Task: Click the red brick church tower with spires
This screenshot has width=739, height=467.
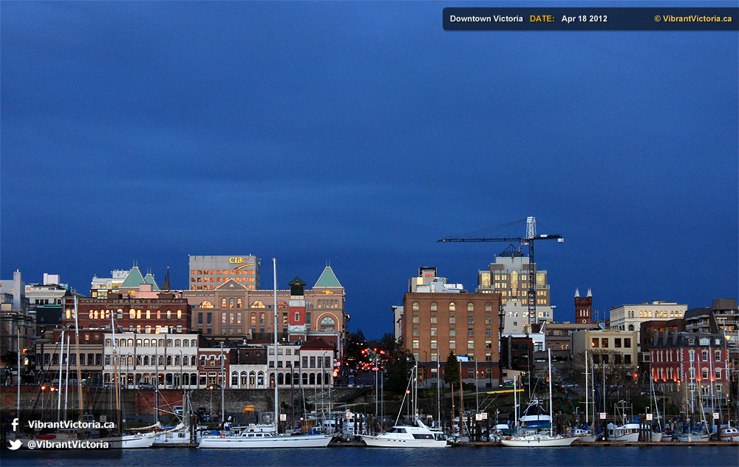Action: pyautogui.click(x=584, y=306)
